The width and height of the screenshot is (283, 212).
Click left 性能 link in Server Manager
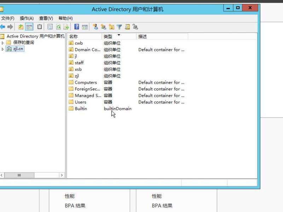click(70, 196)
